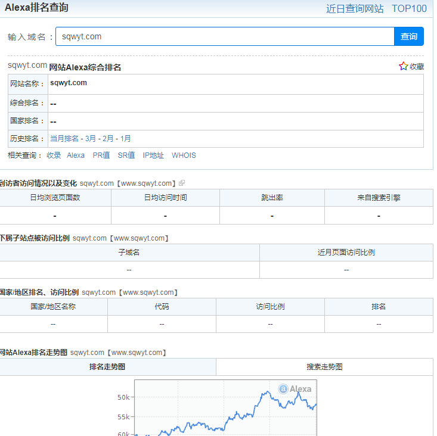Open 当月排名 history ranking link
437x436 pixels.
[64, 138]
